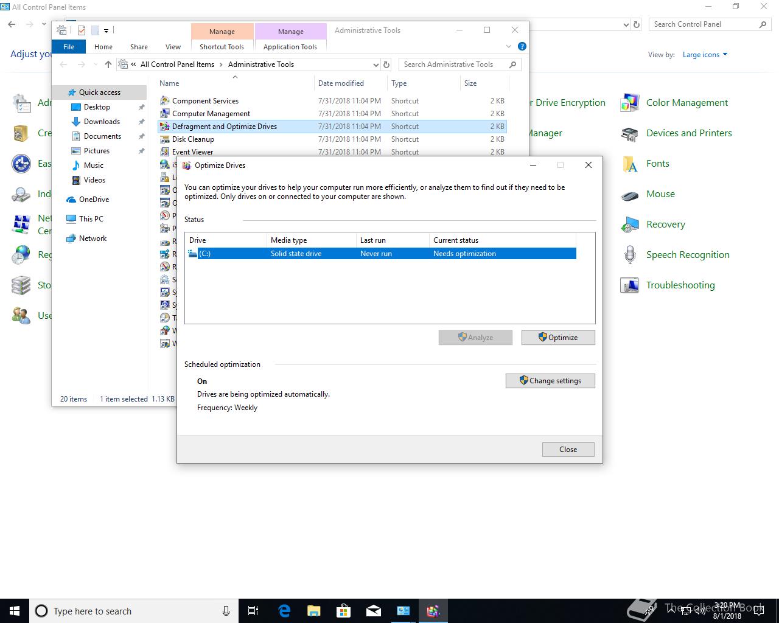Viewport: 779px width, 623px height.
Task: Click the Type here to search box
Action: (134, 611)
